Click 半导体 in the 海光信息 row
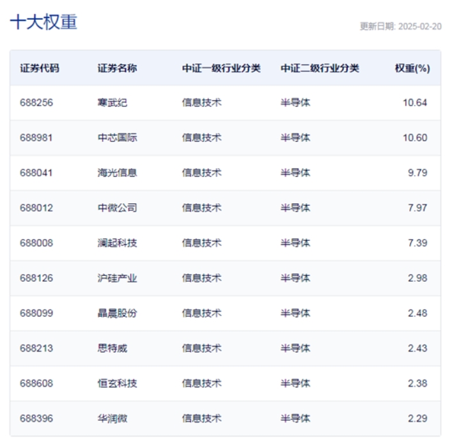The image size is (450, 439). point(295,173)
